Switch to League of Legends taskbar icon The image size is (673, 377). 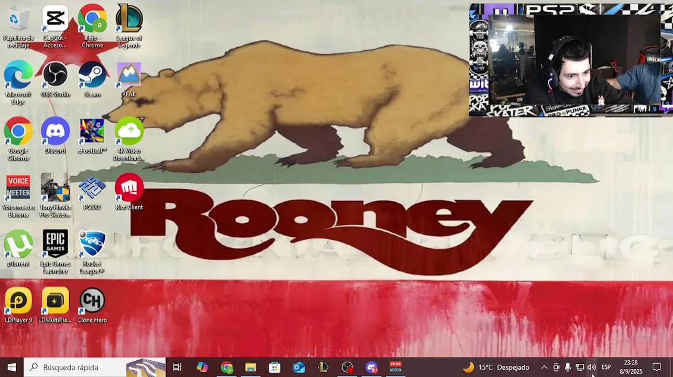(323, 367)
